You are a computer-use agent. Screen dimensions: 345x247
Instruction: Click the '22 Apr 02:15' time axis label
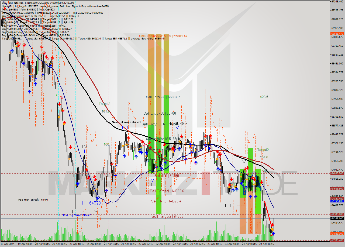click(146, 244)
